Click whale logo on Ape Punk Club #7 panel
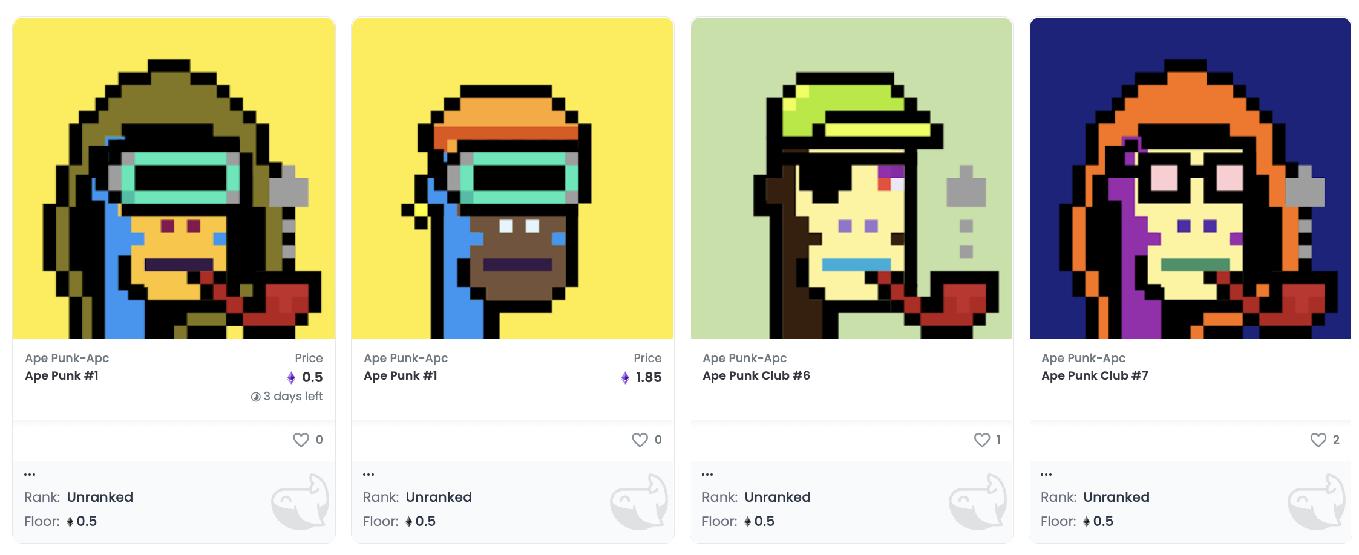This screenshot has width=1359, height=555. [1317, 502]
